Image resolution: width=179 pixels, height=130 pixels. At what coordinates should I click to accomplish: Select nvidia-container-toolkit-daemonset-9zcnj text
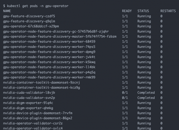[x=42, y=82]
